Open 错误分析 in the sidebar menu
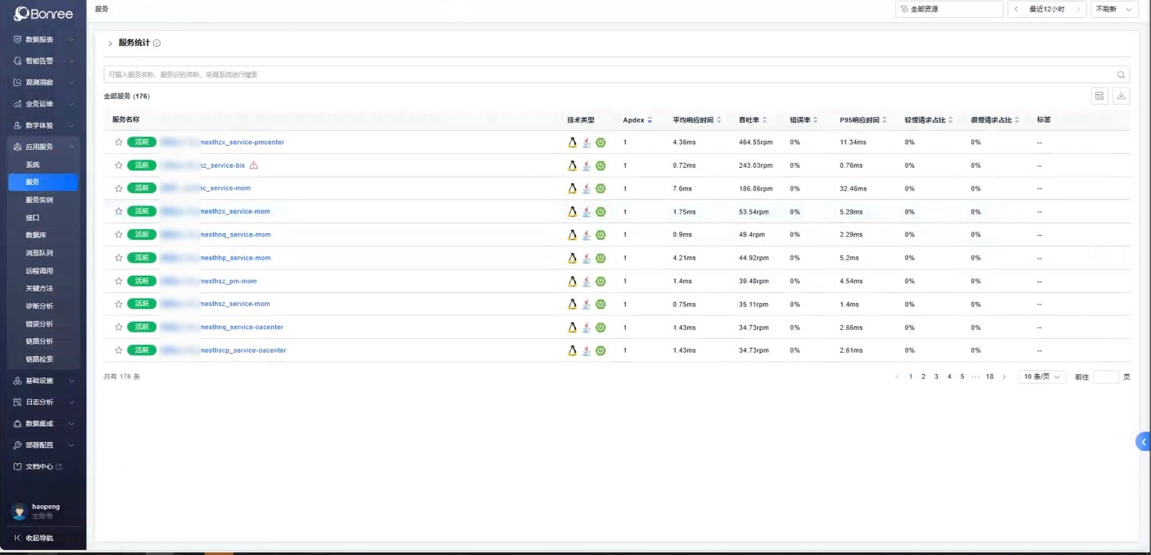 39,323
